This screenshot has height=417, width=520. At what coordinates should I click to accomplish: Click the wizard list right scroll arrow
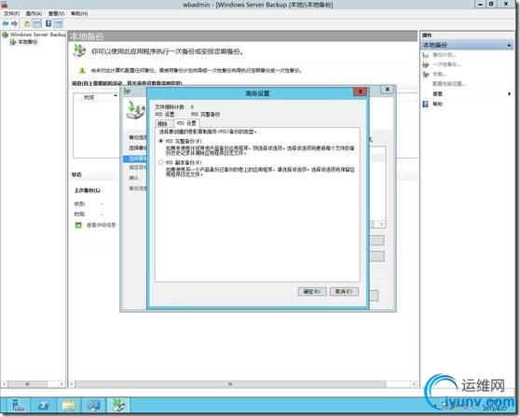click(x=382, y=225)
